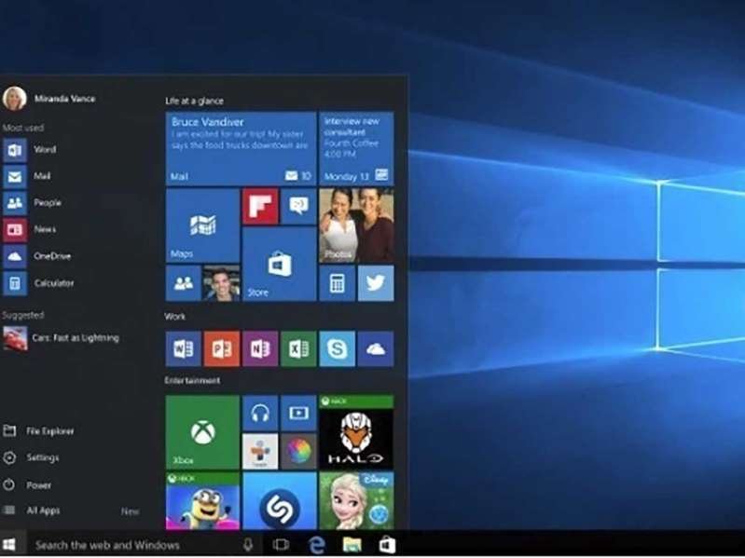The width and height of the screenshot is (745, 558).
Task: Open the Monday 13 calendar tile
Action: coord(356,149)
